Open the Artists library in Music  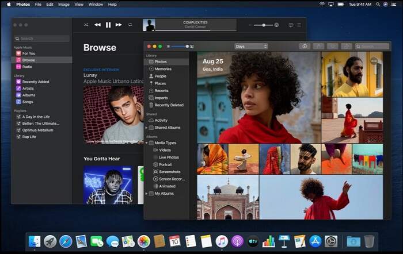[x=28, y=88]
